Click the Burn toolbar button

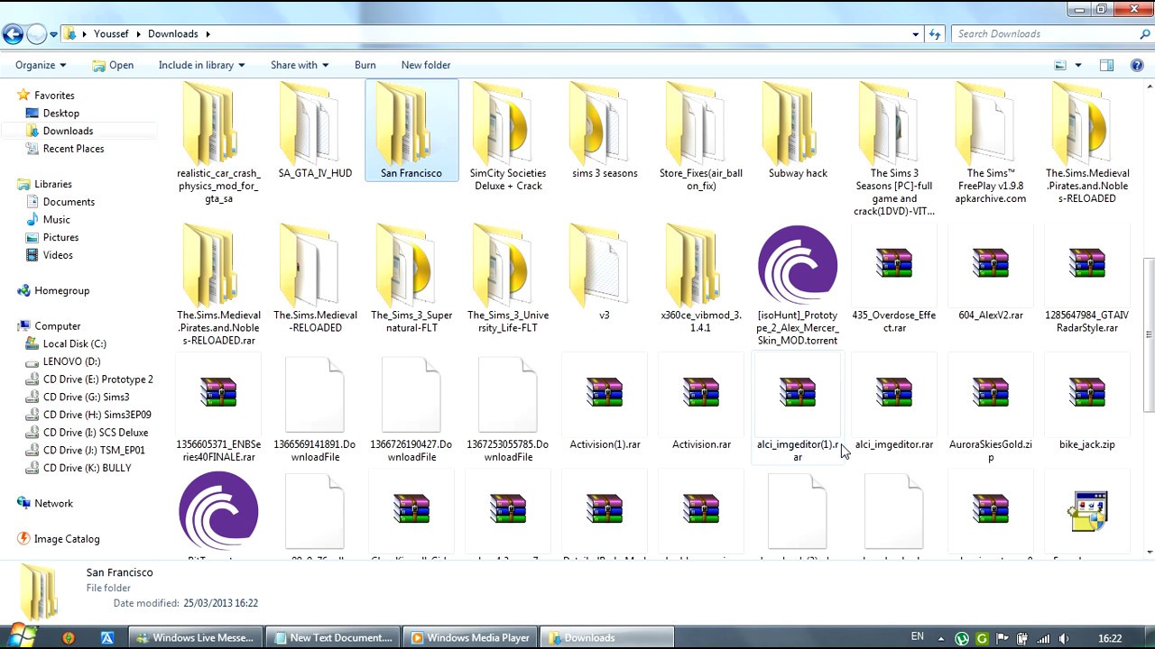click(365, 65)
